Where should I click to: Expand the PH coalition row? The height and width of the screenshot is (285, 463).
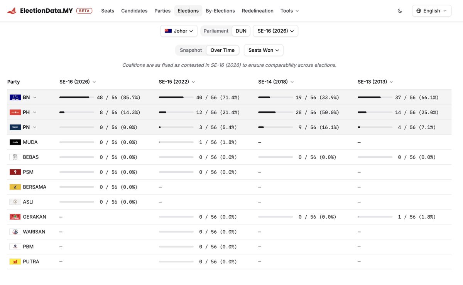click(x=34, y=112)
